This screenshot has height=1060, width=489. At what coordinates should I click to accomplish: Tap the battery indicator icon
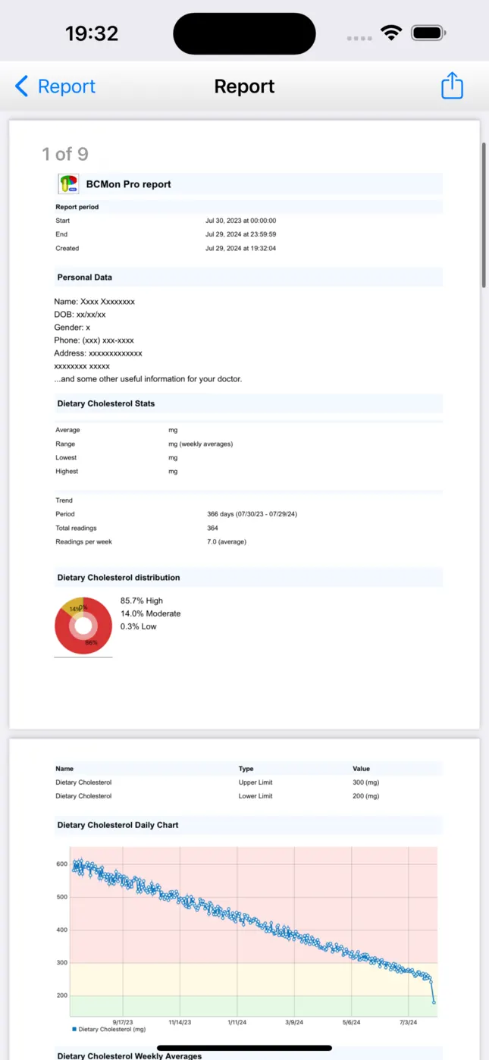(x=428, y=33)
